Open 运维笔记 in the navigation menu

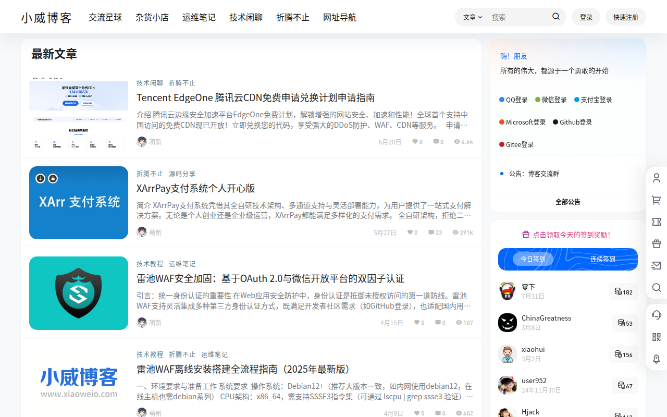[199, 17]
